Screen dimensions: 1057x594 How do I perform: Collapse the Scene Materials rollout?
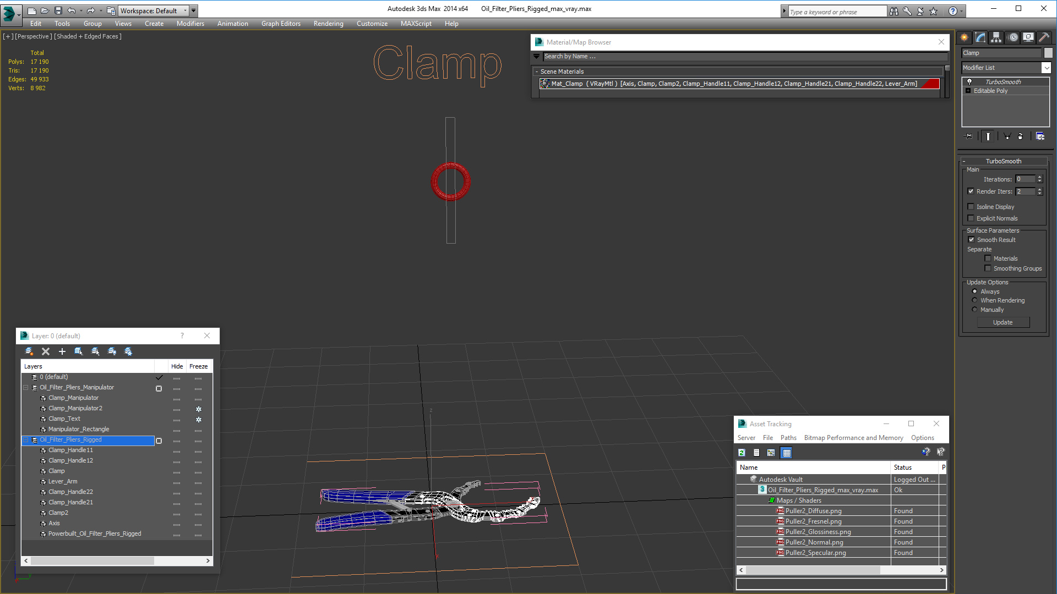[537, 71]
